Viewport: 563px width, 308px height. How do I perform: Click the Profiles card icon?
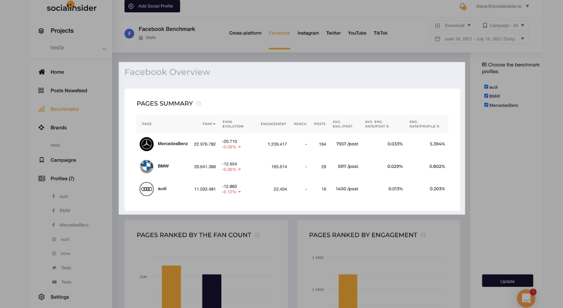41,179
